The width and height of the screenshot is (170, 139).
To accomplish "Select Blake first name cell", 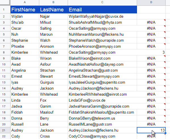I will [25, 58].
